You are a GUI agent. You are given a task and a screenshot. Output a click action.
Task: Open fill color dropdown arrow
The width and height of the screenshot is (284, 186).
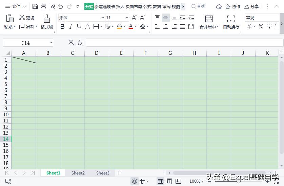pos(124,27)
